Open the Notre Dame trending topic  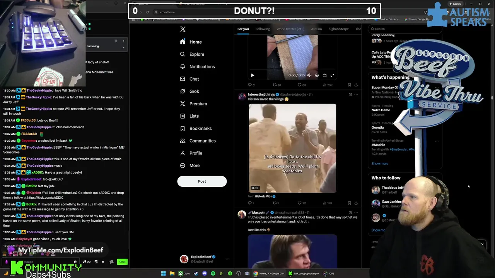(381, 110)
